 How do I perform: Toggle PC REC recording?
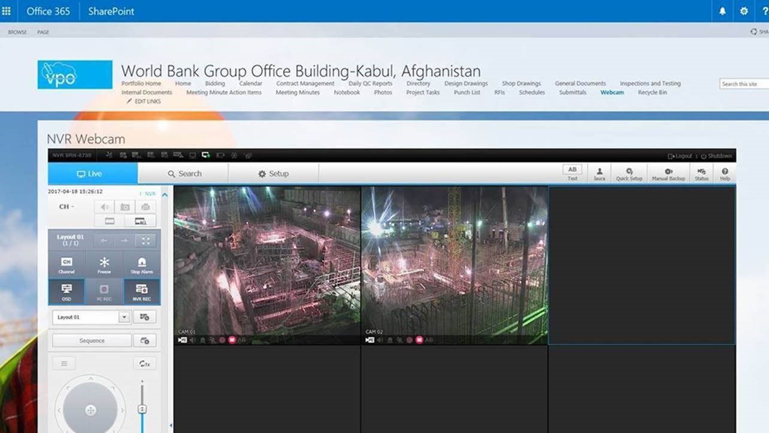click(104, 292)
